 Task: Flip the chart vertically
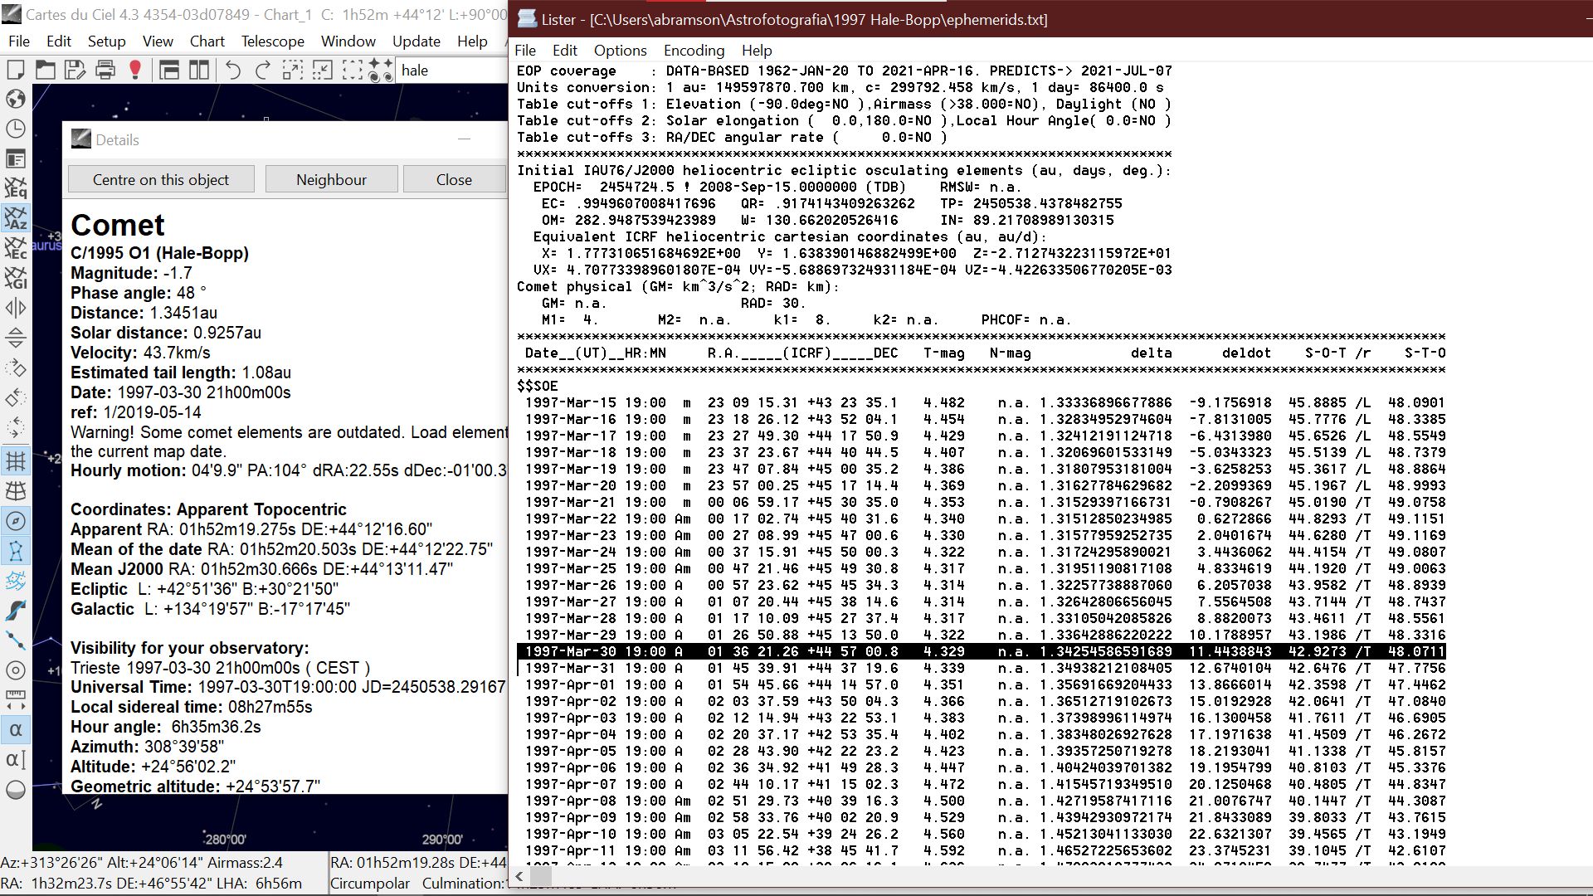tap(16, 338)
